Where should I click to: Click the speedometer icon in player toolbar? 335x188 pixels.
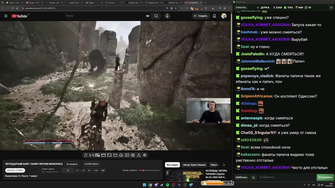[121, 155]
